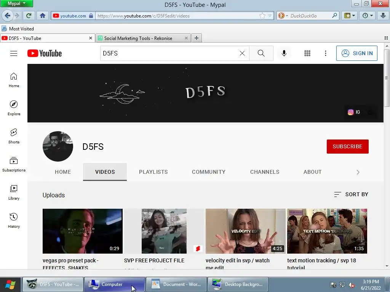
Task: Click the 0:29 vegas pro thumbnail
Action: [x=83, y=231]
